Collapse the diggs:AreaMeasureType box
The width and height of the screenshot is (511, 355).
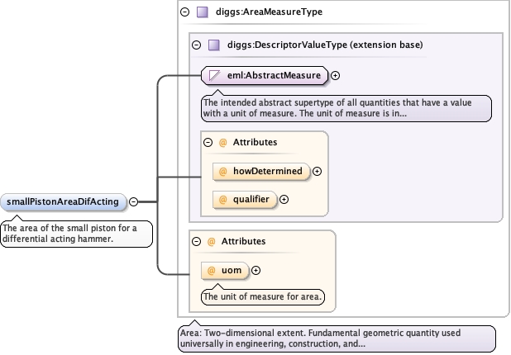point(185,12)
